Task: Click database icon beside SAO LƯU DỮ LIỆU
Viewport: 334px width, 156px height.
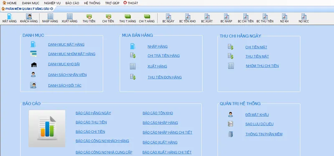Action: click(230, 124)
